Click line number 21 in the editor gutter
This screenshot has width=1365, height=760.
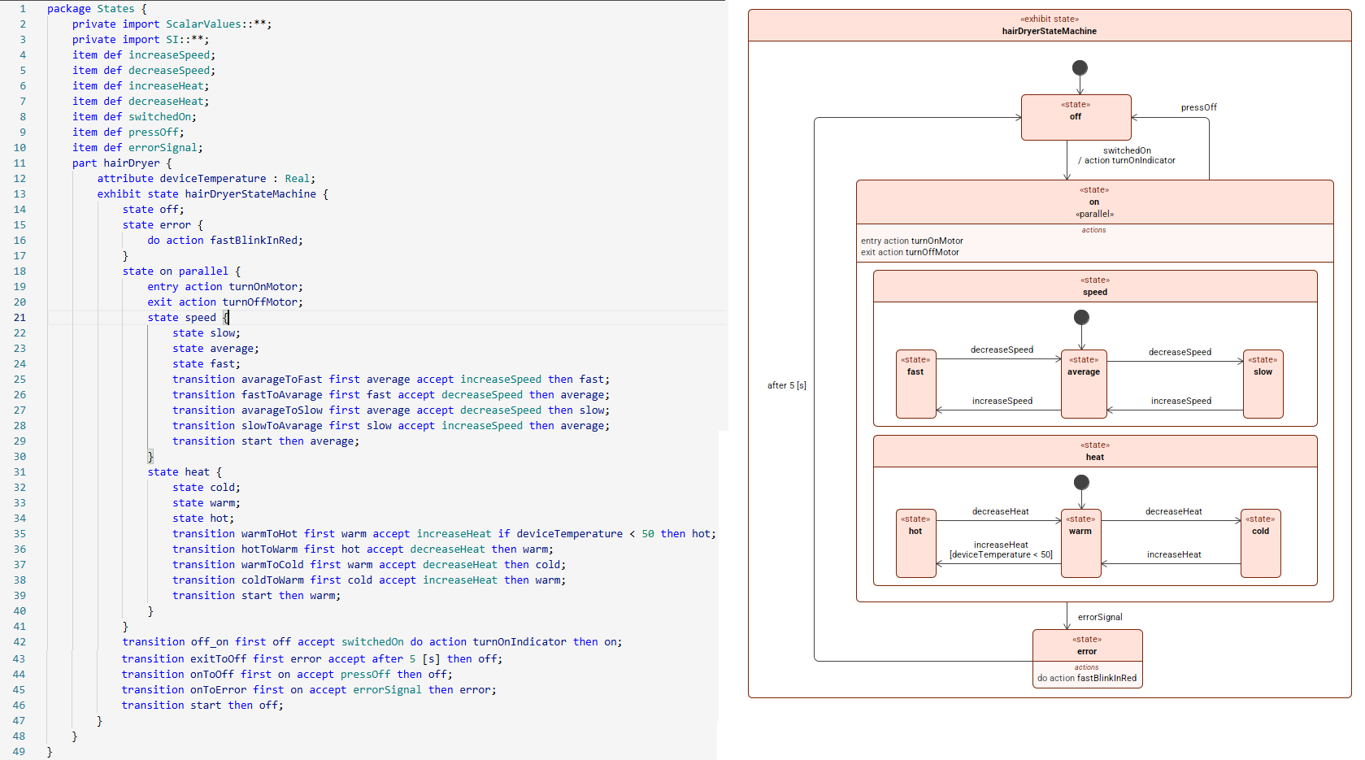[x=20, y=318]
